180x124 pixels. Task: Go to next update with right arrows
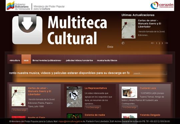[x=166, y=43]
